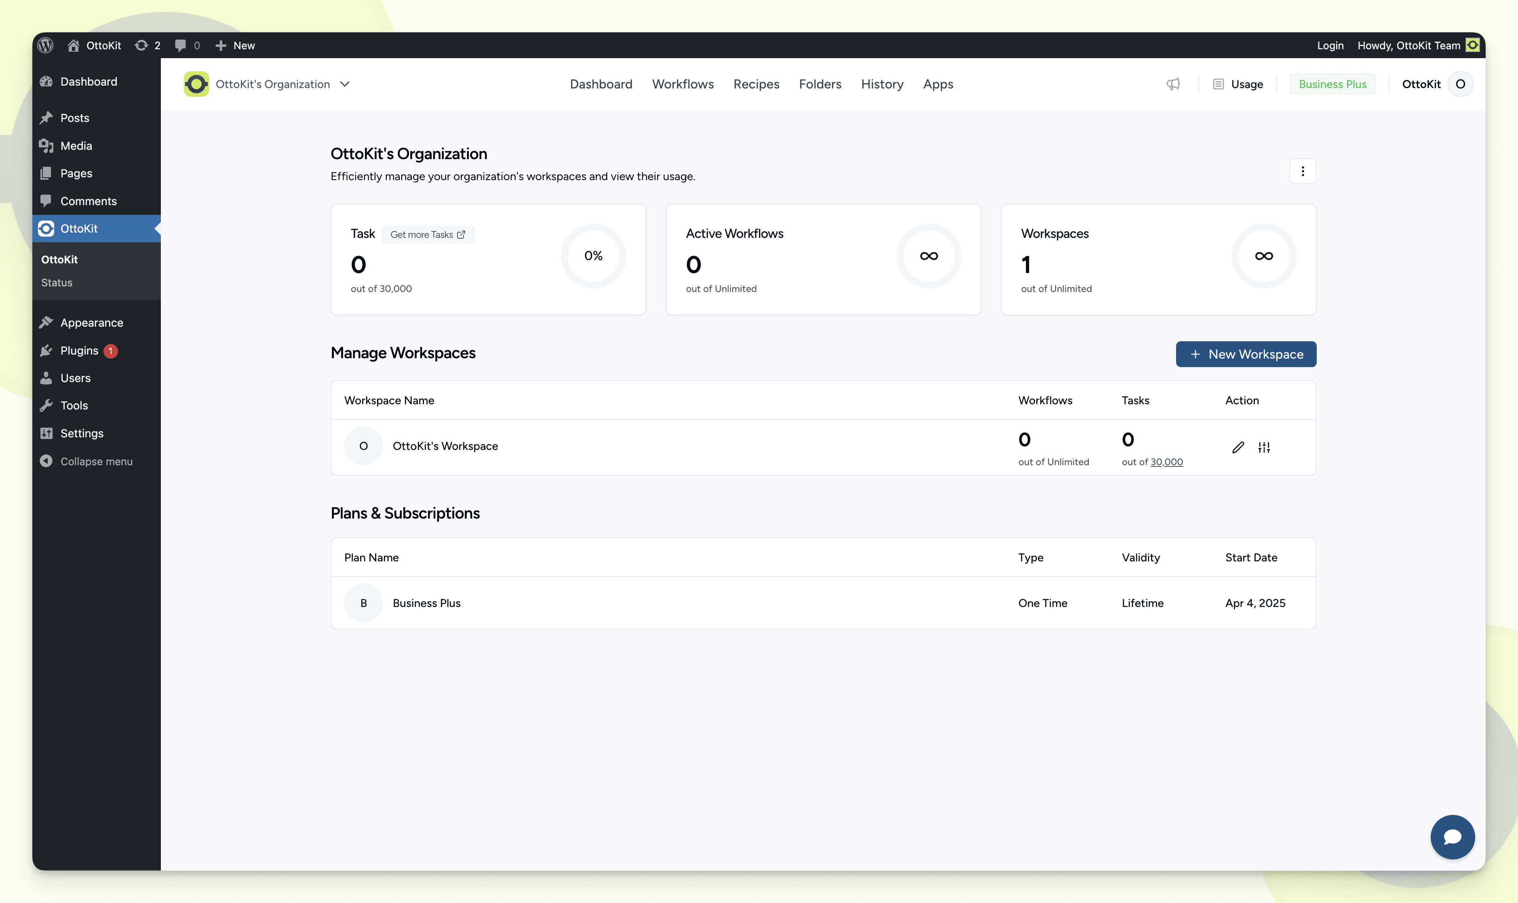Open the OttoKit user avatar menu
This screenshot has width=1518, height=903.
(1460, 84)
